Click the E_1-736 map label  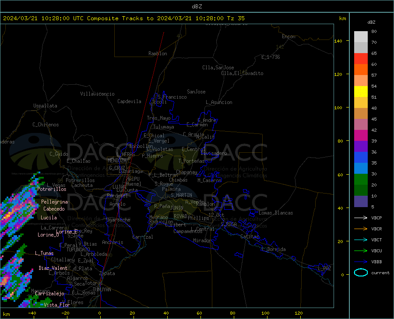tap(271, 57)
